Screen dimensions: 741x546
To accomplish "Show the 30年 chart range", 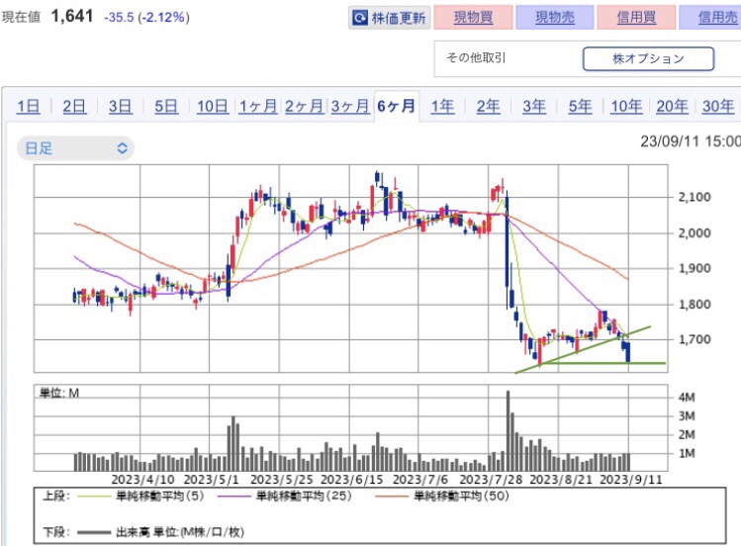I will [x=718, y=106].
